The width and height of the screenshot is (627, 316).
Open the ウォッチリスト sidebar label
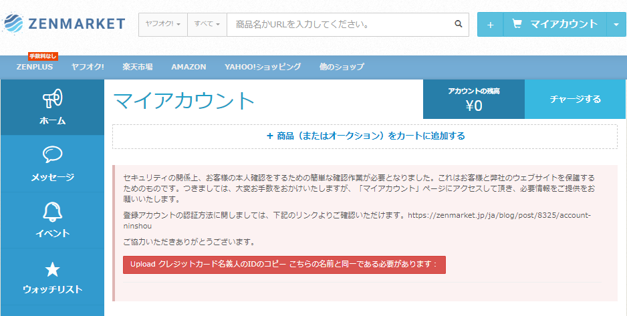coord(52,289)
